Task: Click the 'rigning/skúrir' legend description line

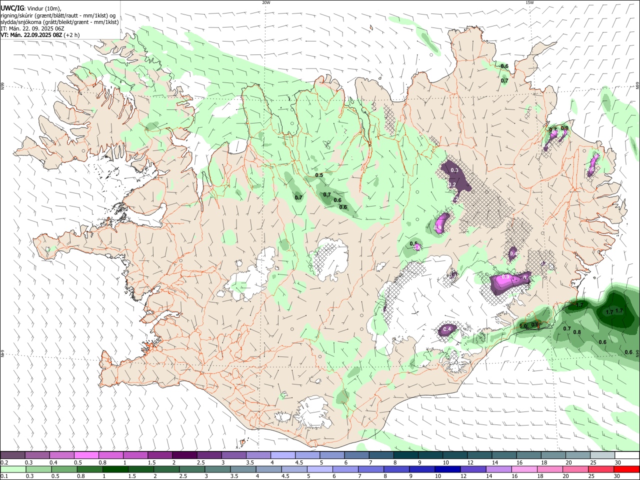Action: click(x=58, y=15)
